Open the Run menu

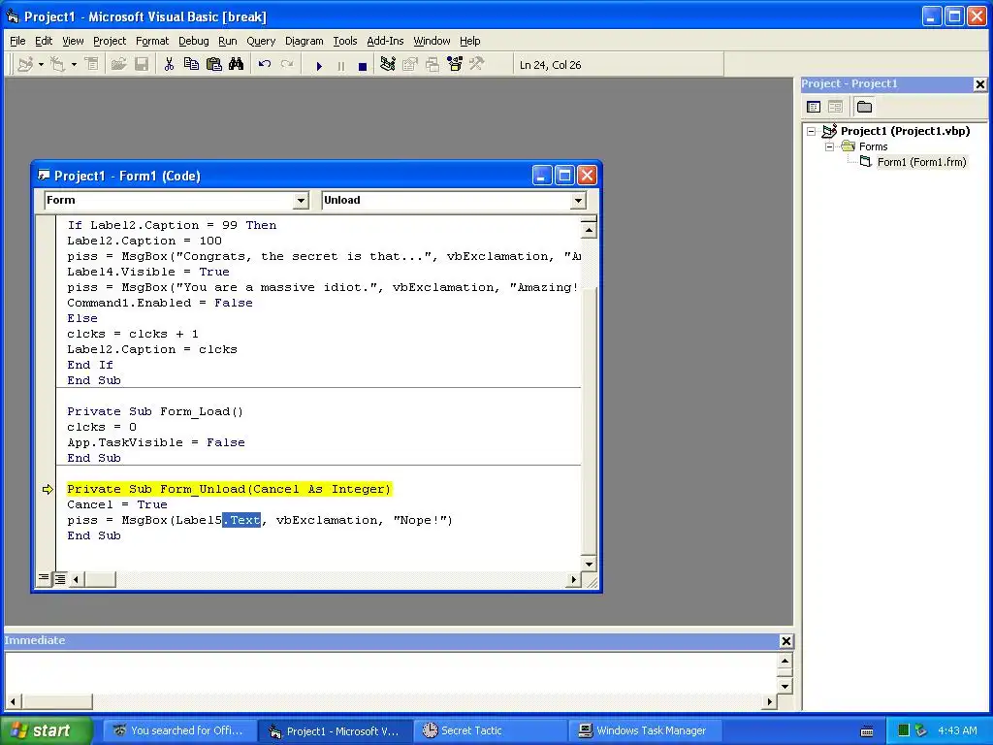pos(227,41)
